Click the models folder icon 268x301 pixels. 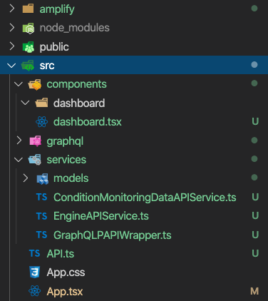point(43,178)
